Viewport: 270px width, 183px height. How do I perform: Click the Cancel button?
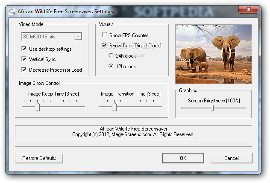[x=232, y=158]
